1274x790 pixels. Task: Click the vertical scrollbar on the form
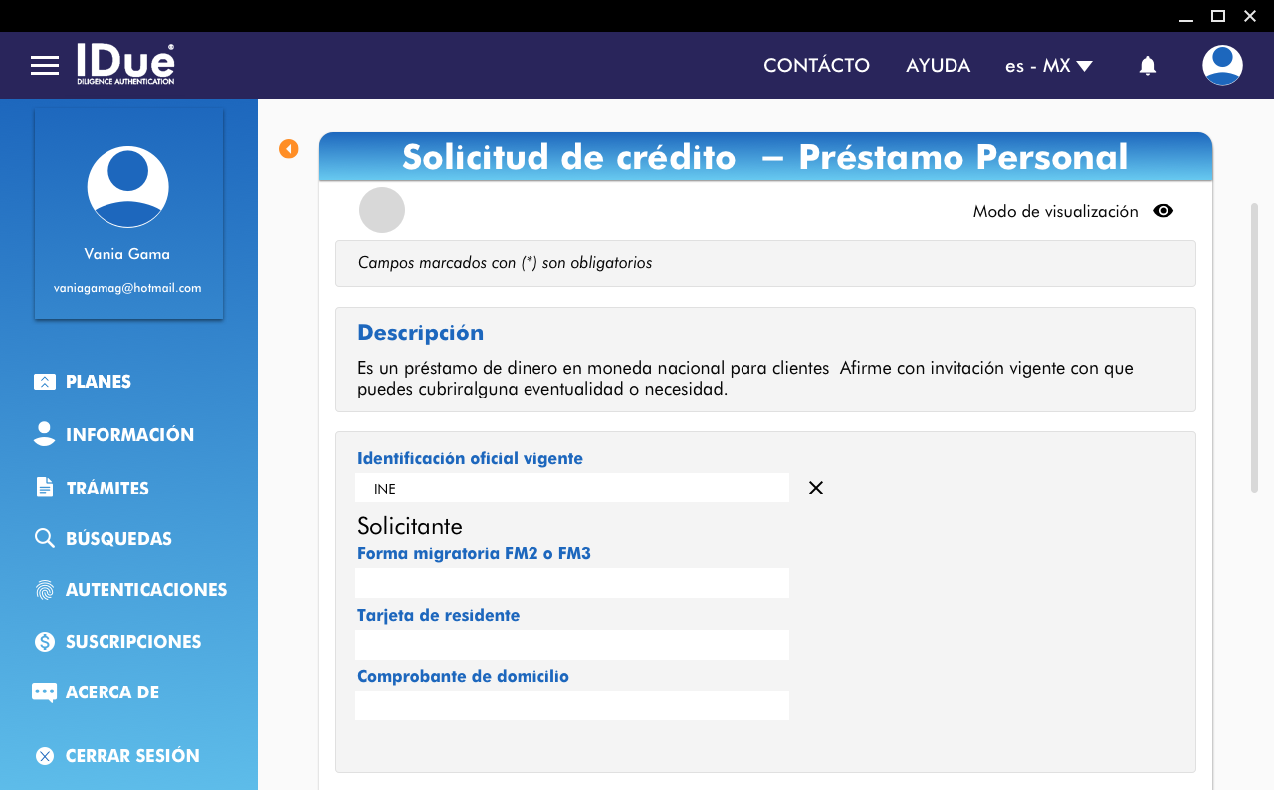[x=1254, y=346]
